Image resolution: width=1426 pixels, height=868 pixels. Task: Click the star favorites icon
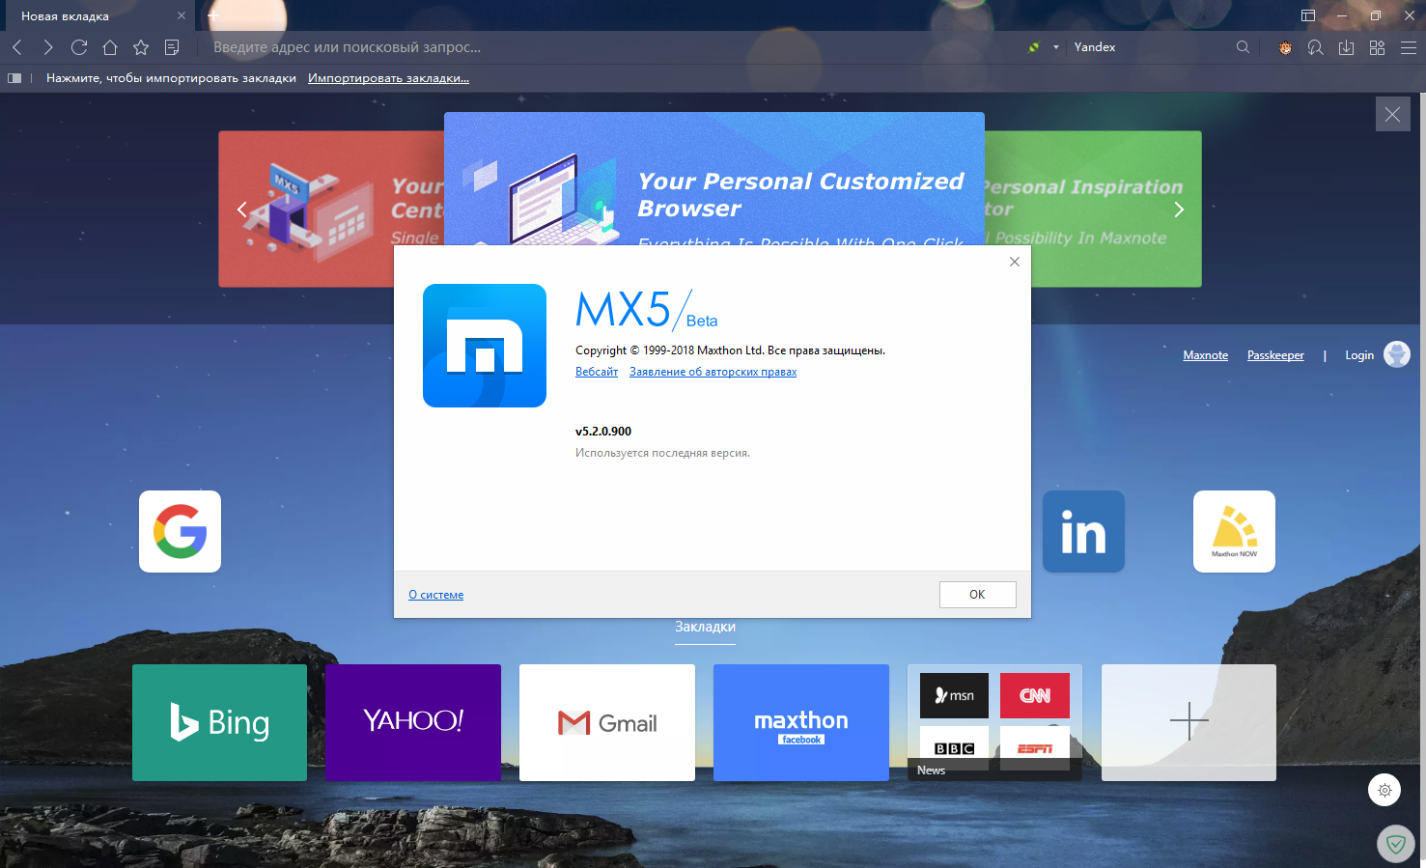pos(141,47)
